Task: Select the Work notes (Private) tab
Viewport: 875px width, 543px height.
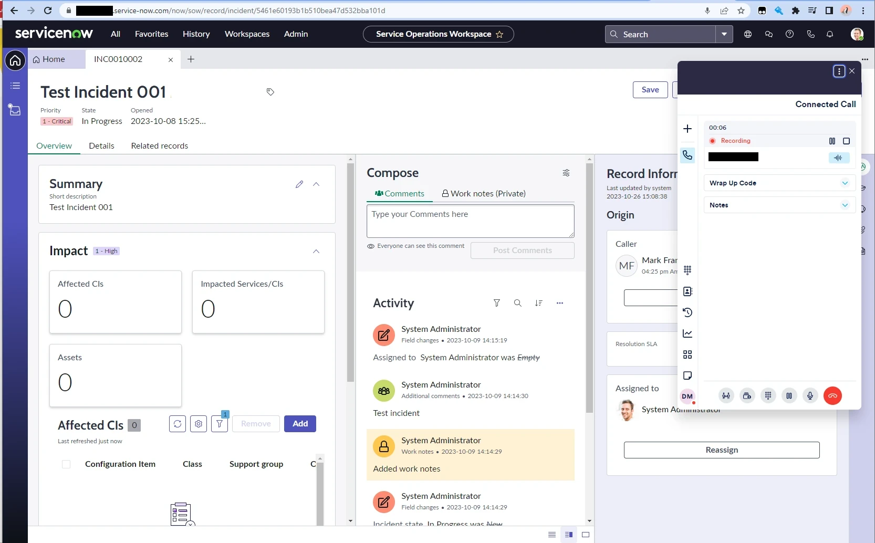Action: coord(484,194)
